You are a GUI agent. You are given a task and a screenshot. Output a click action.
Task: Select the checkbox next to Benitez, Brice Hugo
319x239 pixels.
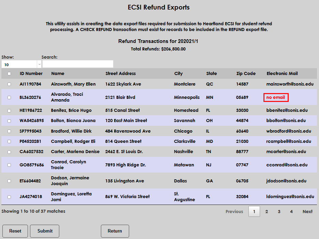tap(9, 110)
